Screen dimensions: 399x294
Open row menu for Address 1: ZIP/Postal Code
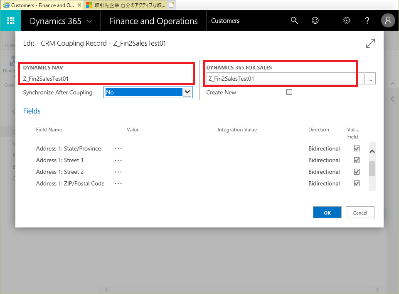118,184
